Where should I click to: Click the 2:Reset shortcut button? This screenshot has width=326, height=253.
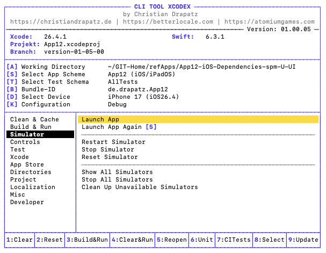point(49,240)
